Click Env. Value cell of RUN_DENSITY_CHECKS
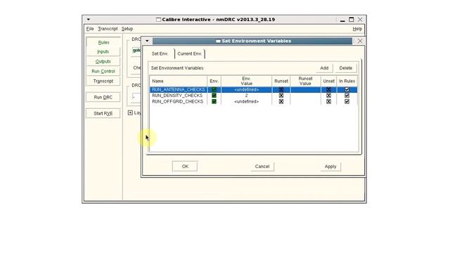Image resolution: width=450 pixels, height=253 pixels. pyautogui.click(x=246, y=96)
